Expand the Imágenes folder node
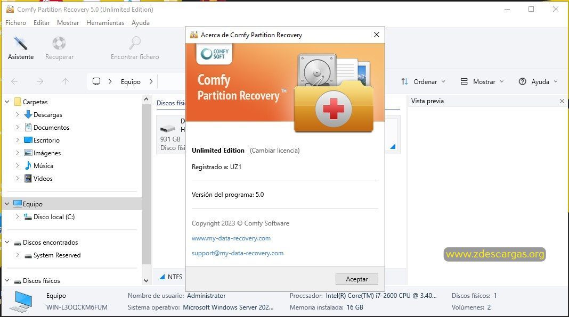The image size is (569, 317). [x=17, y=153]
